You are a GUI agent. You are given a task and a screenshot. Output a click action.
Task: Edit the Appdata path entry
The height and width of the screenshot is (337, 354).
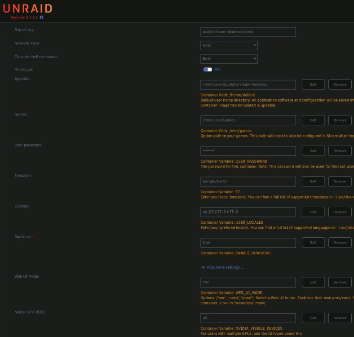point(313,84)
